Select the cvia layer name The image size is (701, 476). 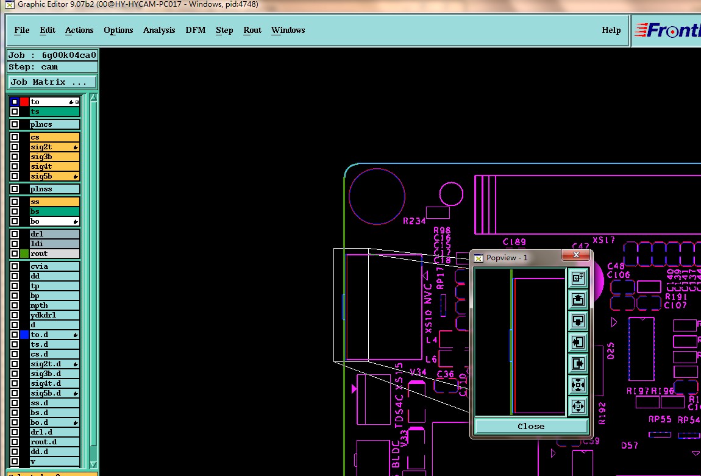pos(54,266)
